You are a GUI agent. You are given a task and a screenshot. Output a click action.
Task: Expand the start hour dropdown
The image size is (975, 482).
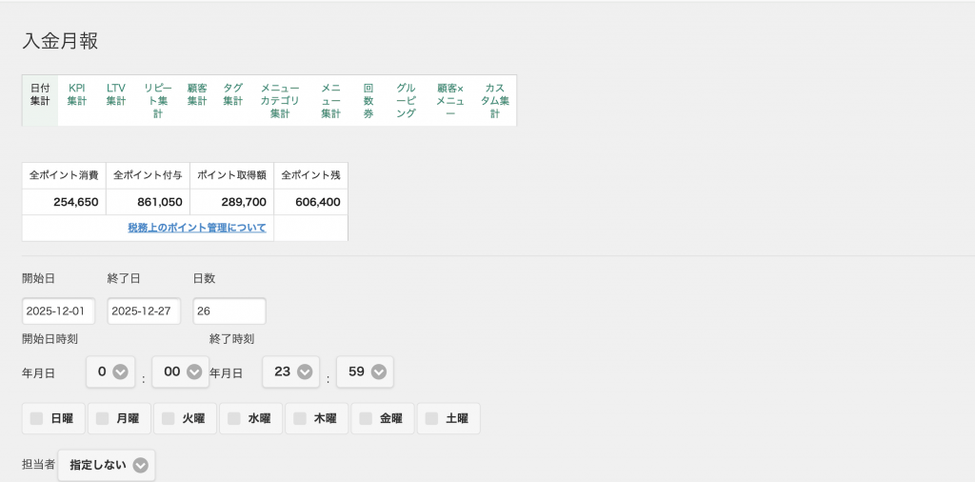point(110,372)
